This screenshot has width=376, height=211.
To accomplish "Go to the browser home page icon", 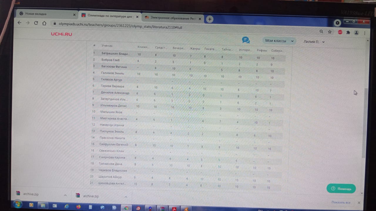I will tap(44, 23).
